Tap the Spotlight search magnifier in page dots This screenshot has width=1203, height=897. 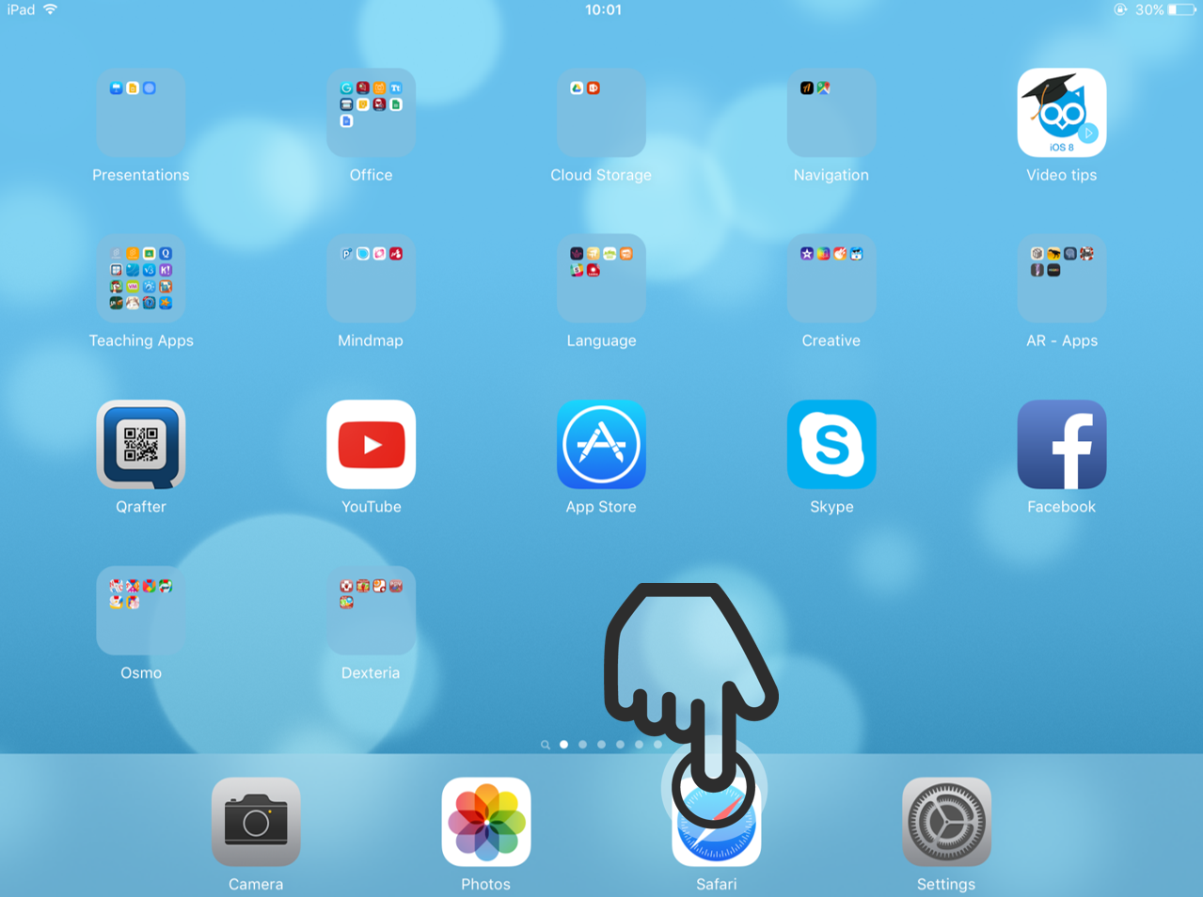(545, 745)
